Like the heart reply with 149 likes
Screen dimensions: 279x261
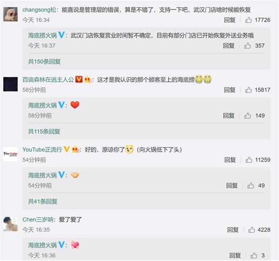(x=247, y=116)
